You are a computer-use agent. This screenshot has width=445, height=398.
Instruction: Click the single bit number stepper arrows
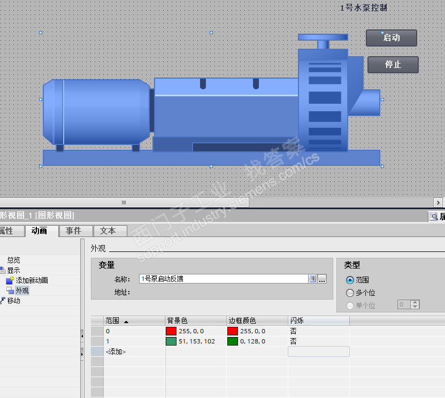pos(415,304)
